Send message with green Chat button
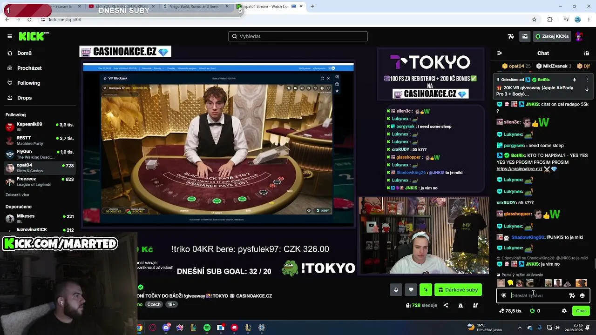 tap(581, 311)
